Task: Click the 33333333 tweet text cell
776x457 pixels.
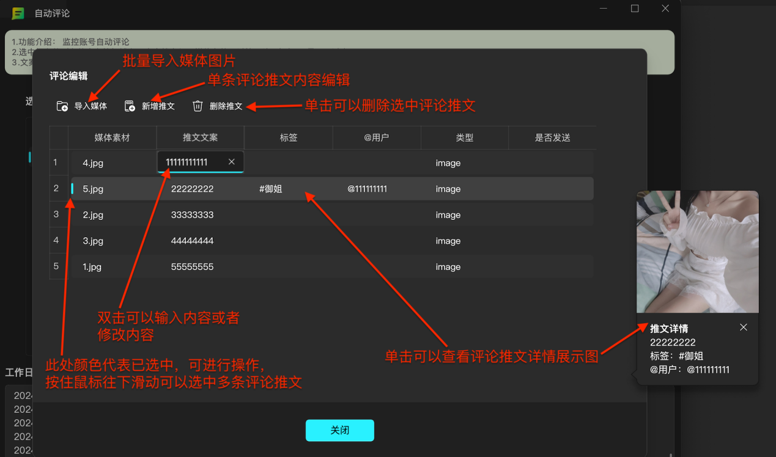Action: 192,215
